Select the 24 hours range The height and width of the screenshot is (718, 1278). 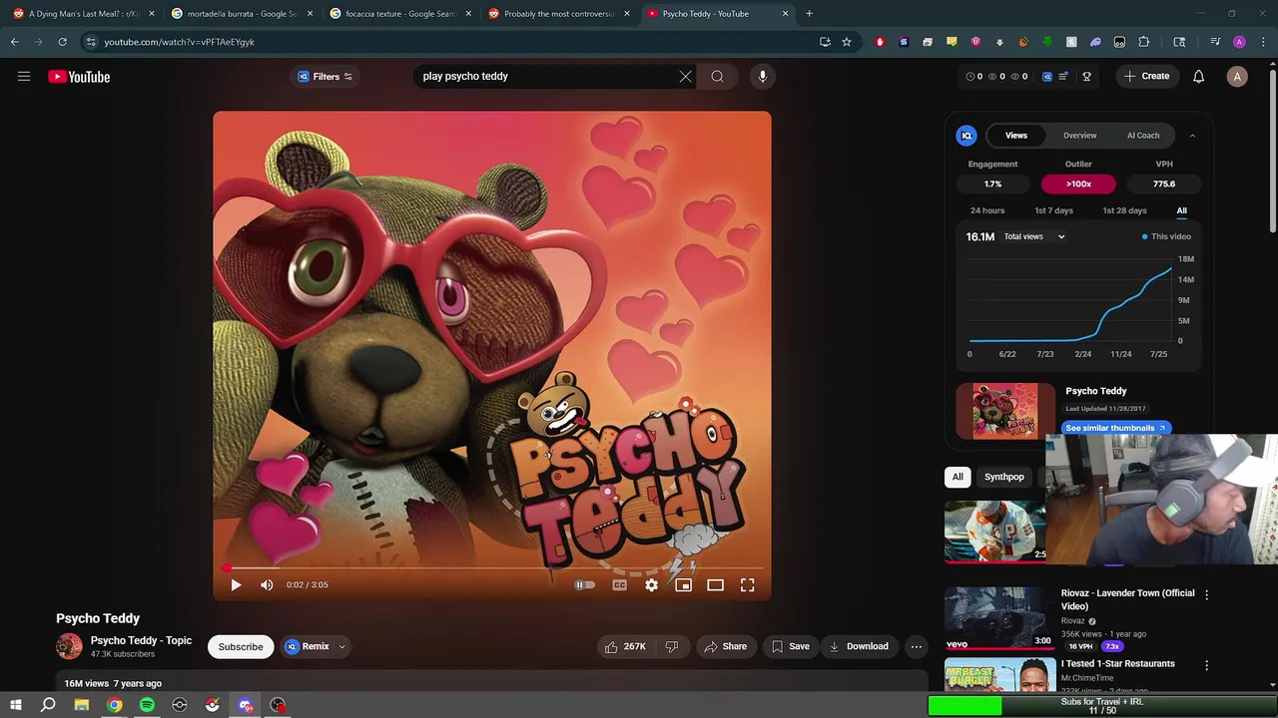(x=987, y=210)
